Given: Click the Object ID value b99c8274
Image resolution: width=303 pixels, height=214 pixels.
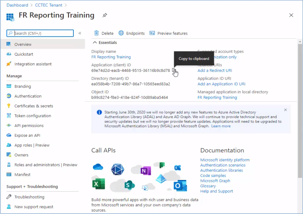Looking at the screenshot, I should click(x=129, y=97).
